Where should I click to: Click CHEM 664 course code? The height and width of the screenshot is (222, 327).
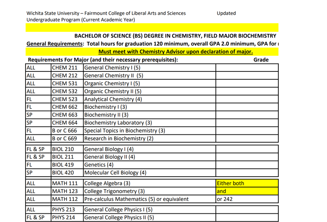click(65, 123)
